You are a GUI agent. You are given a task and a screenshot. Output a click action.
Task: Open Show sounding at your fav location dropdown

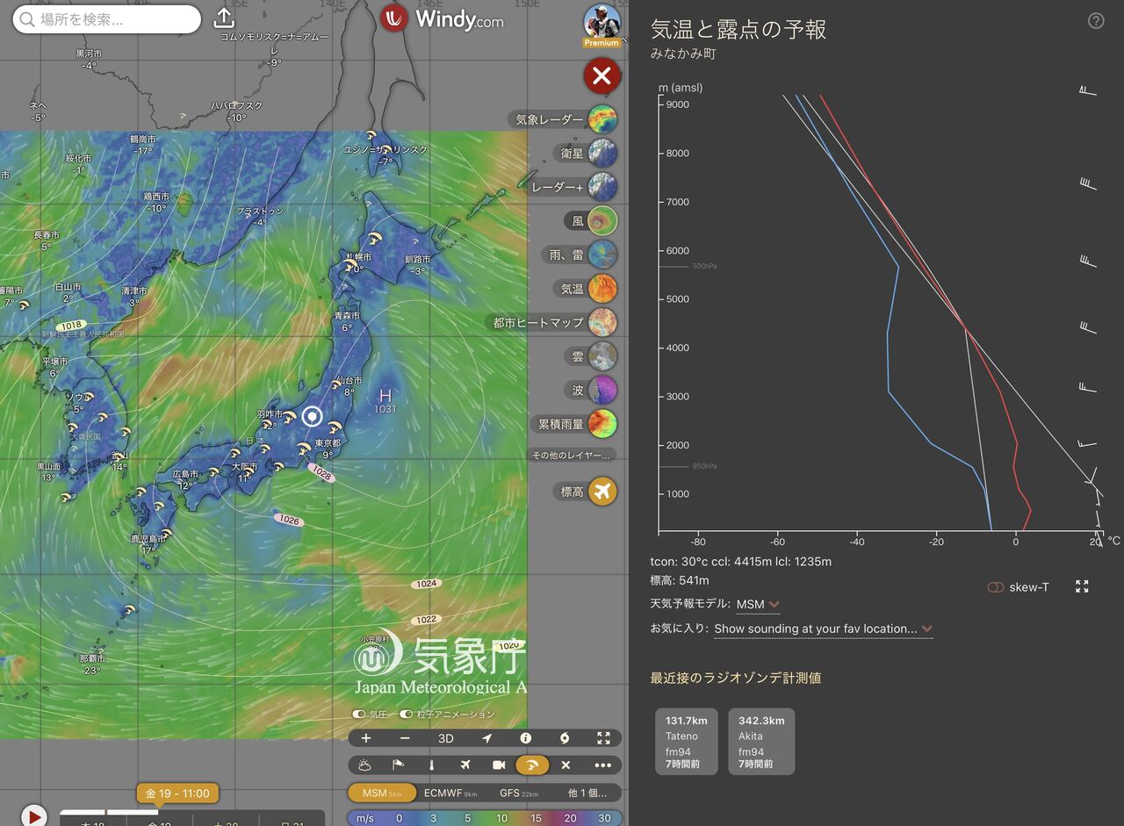click(823, 628)
